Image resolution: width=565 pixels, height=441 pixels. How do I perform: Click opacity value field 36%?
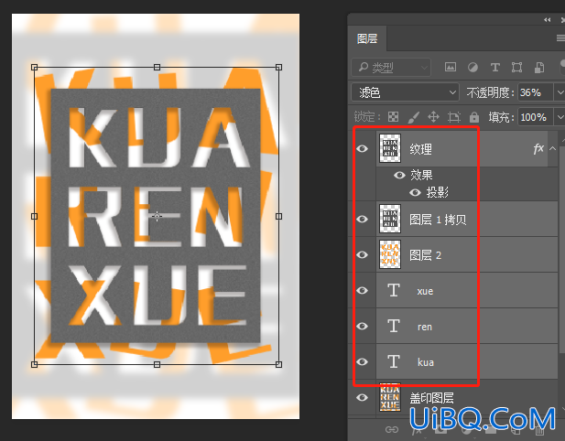tap(536, 92)
